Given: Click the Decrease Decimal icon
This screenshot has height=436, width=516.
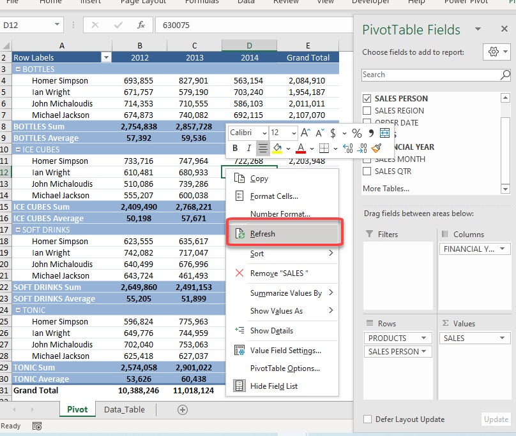Looking at the screenshot, I should 362,148.
